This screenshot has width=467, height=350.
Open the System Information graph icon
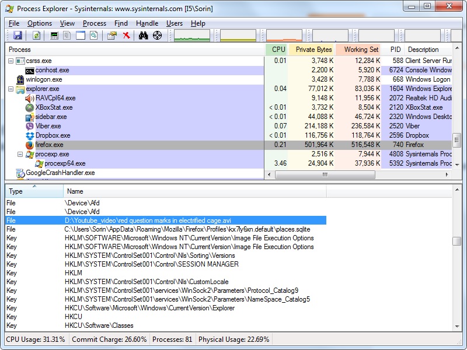54,36
